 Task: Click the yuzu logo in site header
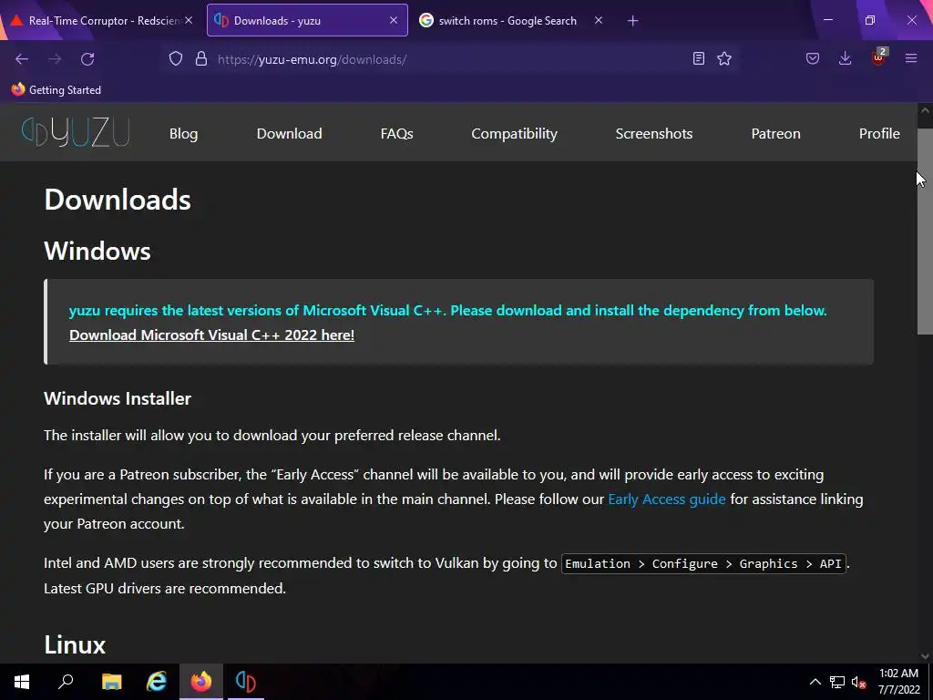click(x=76, y=132)
